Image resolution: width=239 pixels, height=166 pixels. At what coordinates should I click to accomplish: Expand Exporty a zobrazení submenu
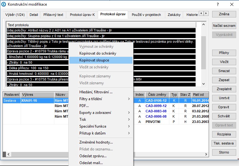pyautogui.click(x=101, y=113)
